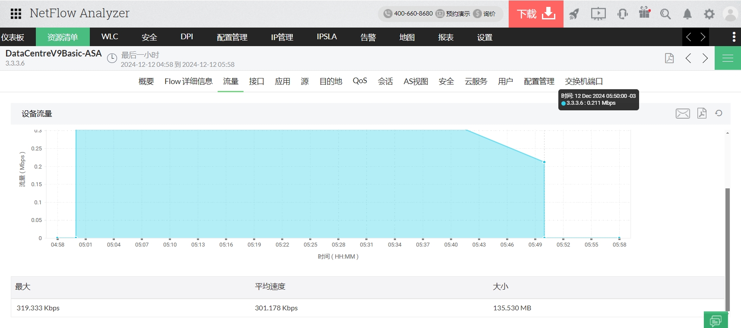The height and width of the screenshot is (328, 741).
Task: Open the vertical three-dot more menu
Action: [734, 37]
